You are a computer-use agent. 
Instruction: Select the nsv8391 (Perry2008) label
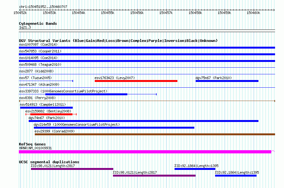click(x=37, y=98)
